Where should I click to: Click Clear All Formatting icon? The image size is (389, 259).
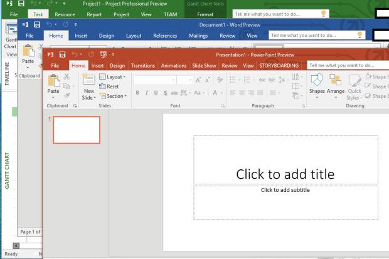click(220, 80)
